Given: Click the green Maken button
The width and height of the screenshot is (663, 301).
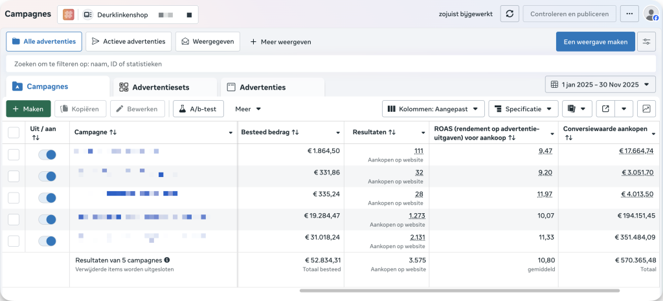Looking at the screenshot, I should (28, 109).
